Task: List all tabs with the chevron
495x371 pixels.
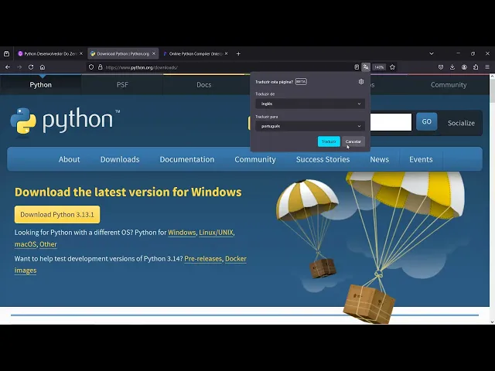Action: tap(432, 53)
